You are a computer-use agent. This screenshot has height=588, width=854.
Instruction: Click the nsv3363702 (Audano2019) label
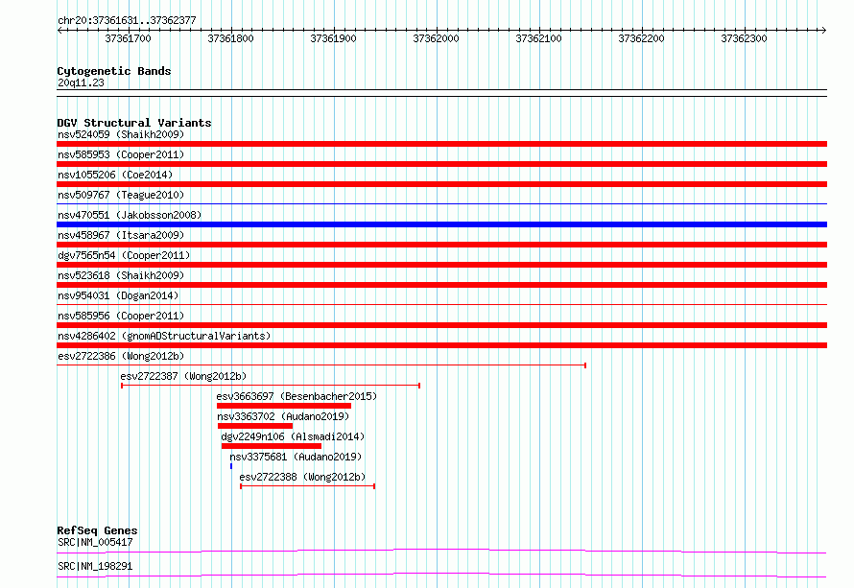click(283, 416)
